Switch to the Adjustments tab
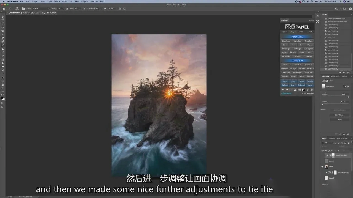This screenshot has width=353, height=198. [x=336, y=76]
